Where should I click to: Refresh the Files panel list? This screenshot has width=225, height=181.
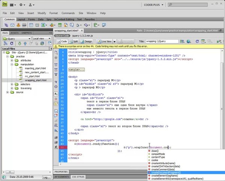pyautogui.click(x=12, y=43)
